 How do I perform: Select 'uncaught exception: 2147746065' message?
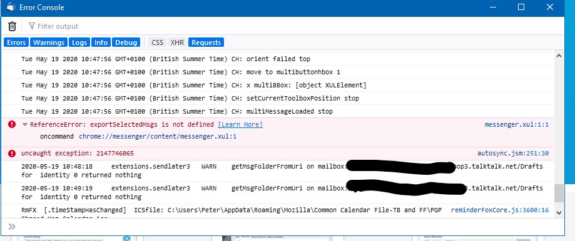[78, 153]
